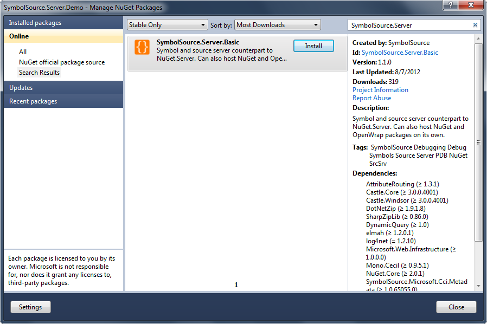Install the SymbolSource.Server.Basic package

pos(313,46)
